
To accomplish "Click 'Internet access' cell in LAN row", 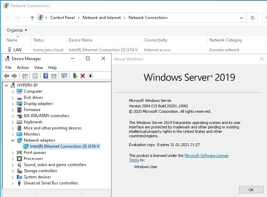I will pyautogui.click(x=157, y=50).
